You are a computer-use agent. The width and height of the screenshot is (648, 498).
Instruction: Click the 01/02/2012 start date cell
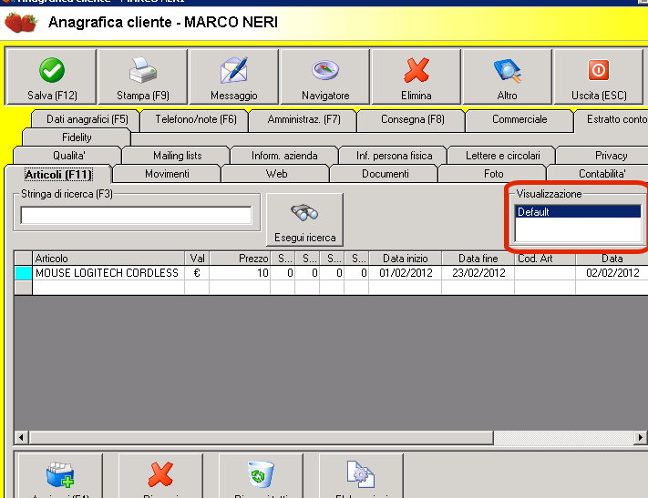tap(405, 273)
